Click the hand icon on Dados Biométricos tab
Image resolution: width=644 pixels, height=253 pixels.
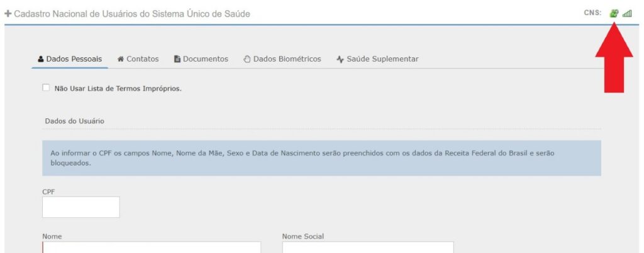[x=247, y=59]
